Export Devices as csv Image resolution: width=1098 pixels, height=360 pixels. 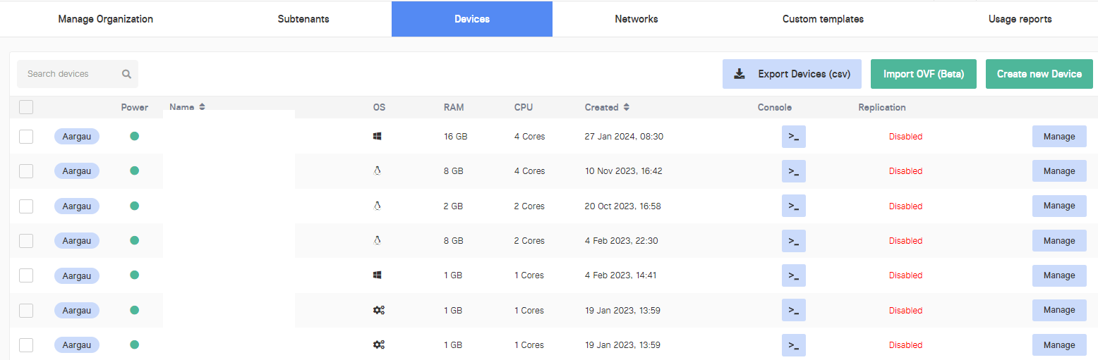[x=792, y=74]
